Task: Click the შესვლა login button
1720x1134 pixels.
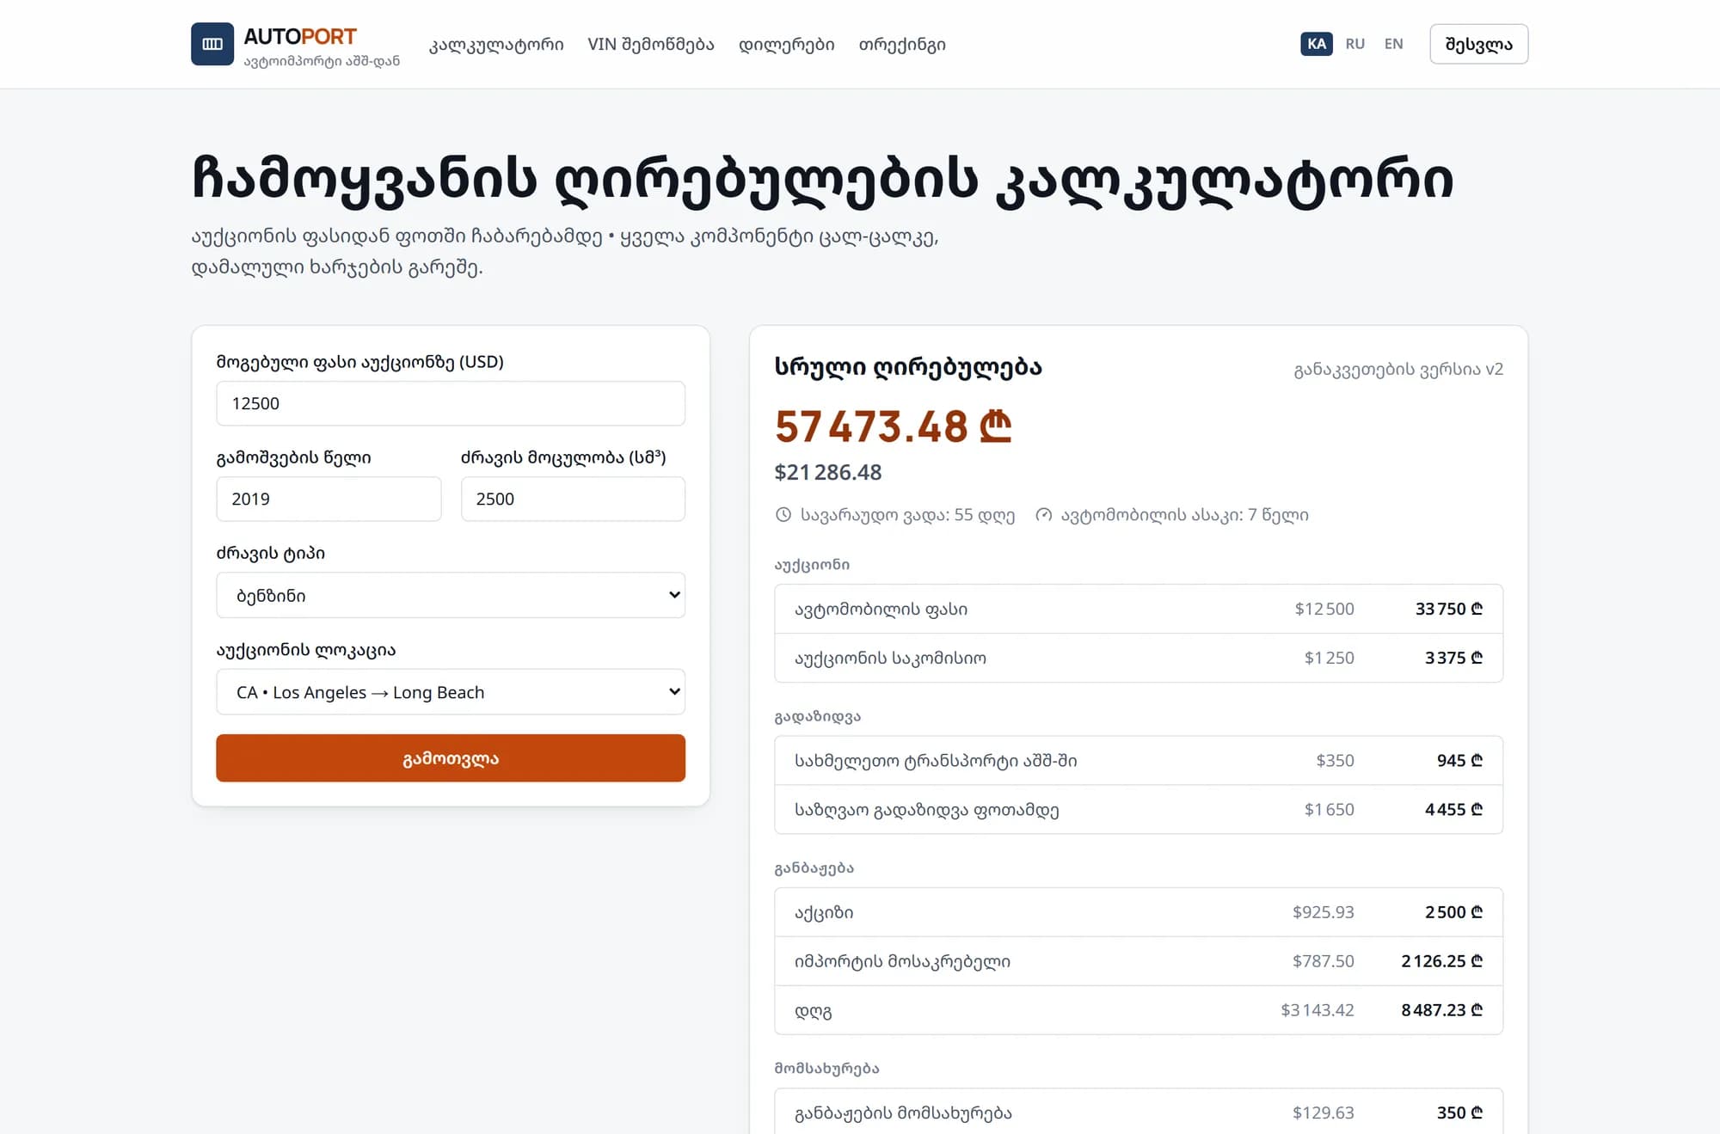Action: pos(1479,44)
